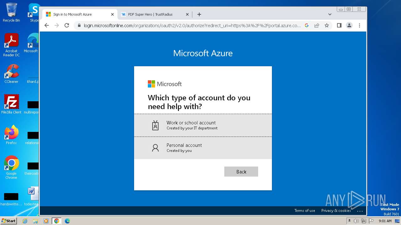Expand the tab search dropdown arrow
The height and width of the screenshot is (225, 401).
coord(330,14)
